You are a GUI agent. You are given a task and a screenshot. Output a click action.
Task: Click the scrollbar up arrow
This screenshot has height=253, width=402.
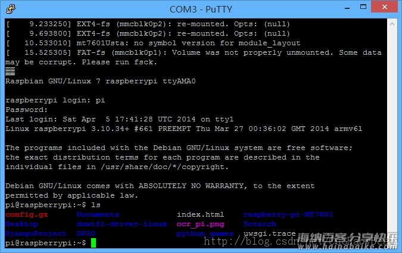pyautogui.click(x=392, y=24)
